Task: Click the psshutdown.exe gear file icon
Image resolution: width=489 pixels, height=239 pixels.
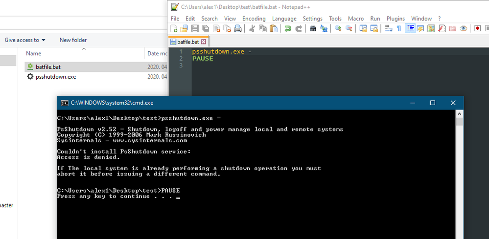Action: [x=30, y=76]
